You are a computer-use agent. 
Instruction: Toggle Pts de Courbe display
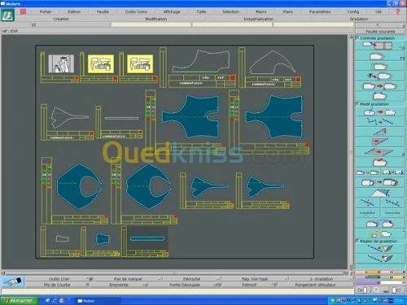(x=57, y=285)
